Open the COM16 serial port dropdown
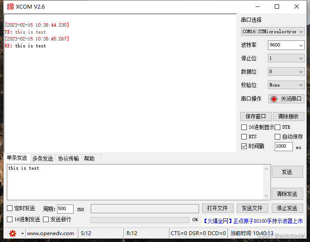Screen dimensions: 310x242 pyautogui.click(x=273, y=31)
